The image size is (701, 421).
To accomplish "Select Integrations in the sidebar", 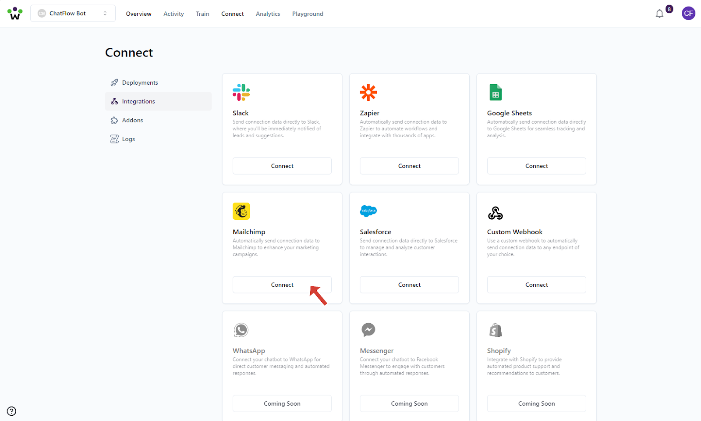I will pos(158,101).
